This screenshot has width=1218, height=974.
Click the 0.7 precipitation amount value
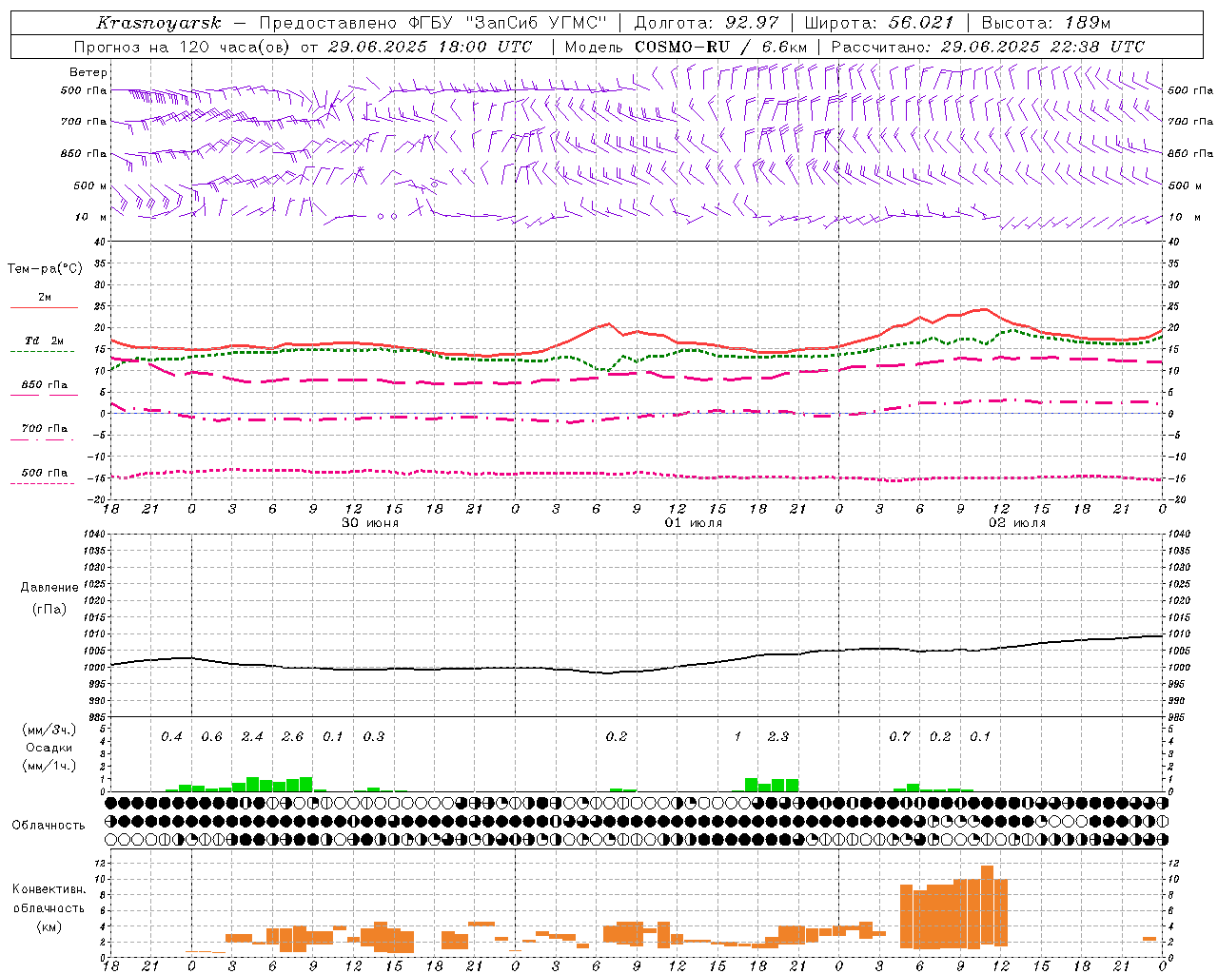coord(899,736)
